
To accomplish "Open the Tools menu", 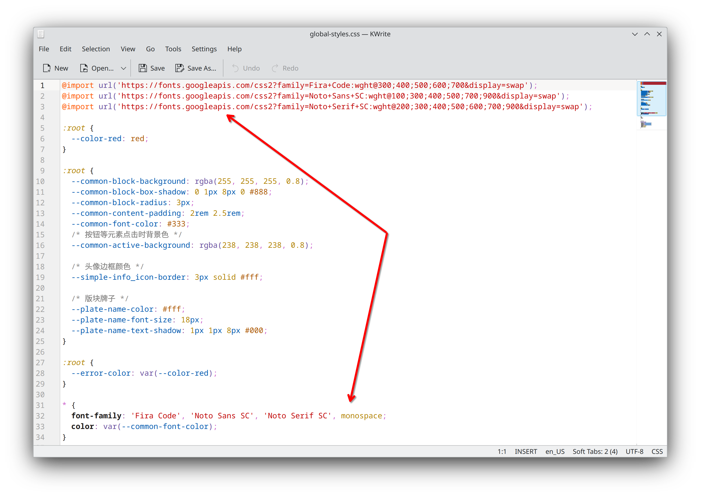I will pyautogui.click(x=173, y=49).
